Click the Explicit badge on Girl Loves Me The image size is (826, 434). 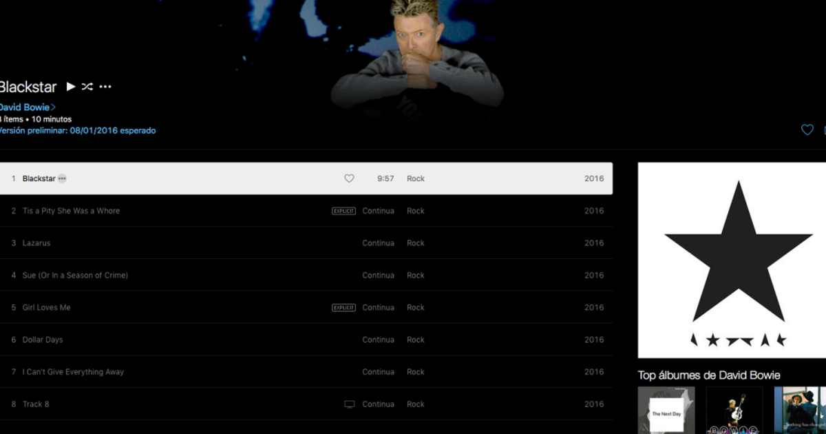point(343,308)
